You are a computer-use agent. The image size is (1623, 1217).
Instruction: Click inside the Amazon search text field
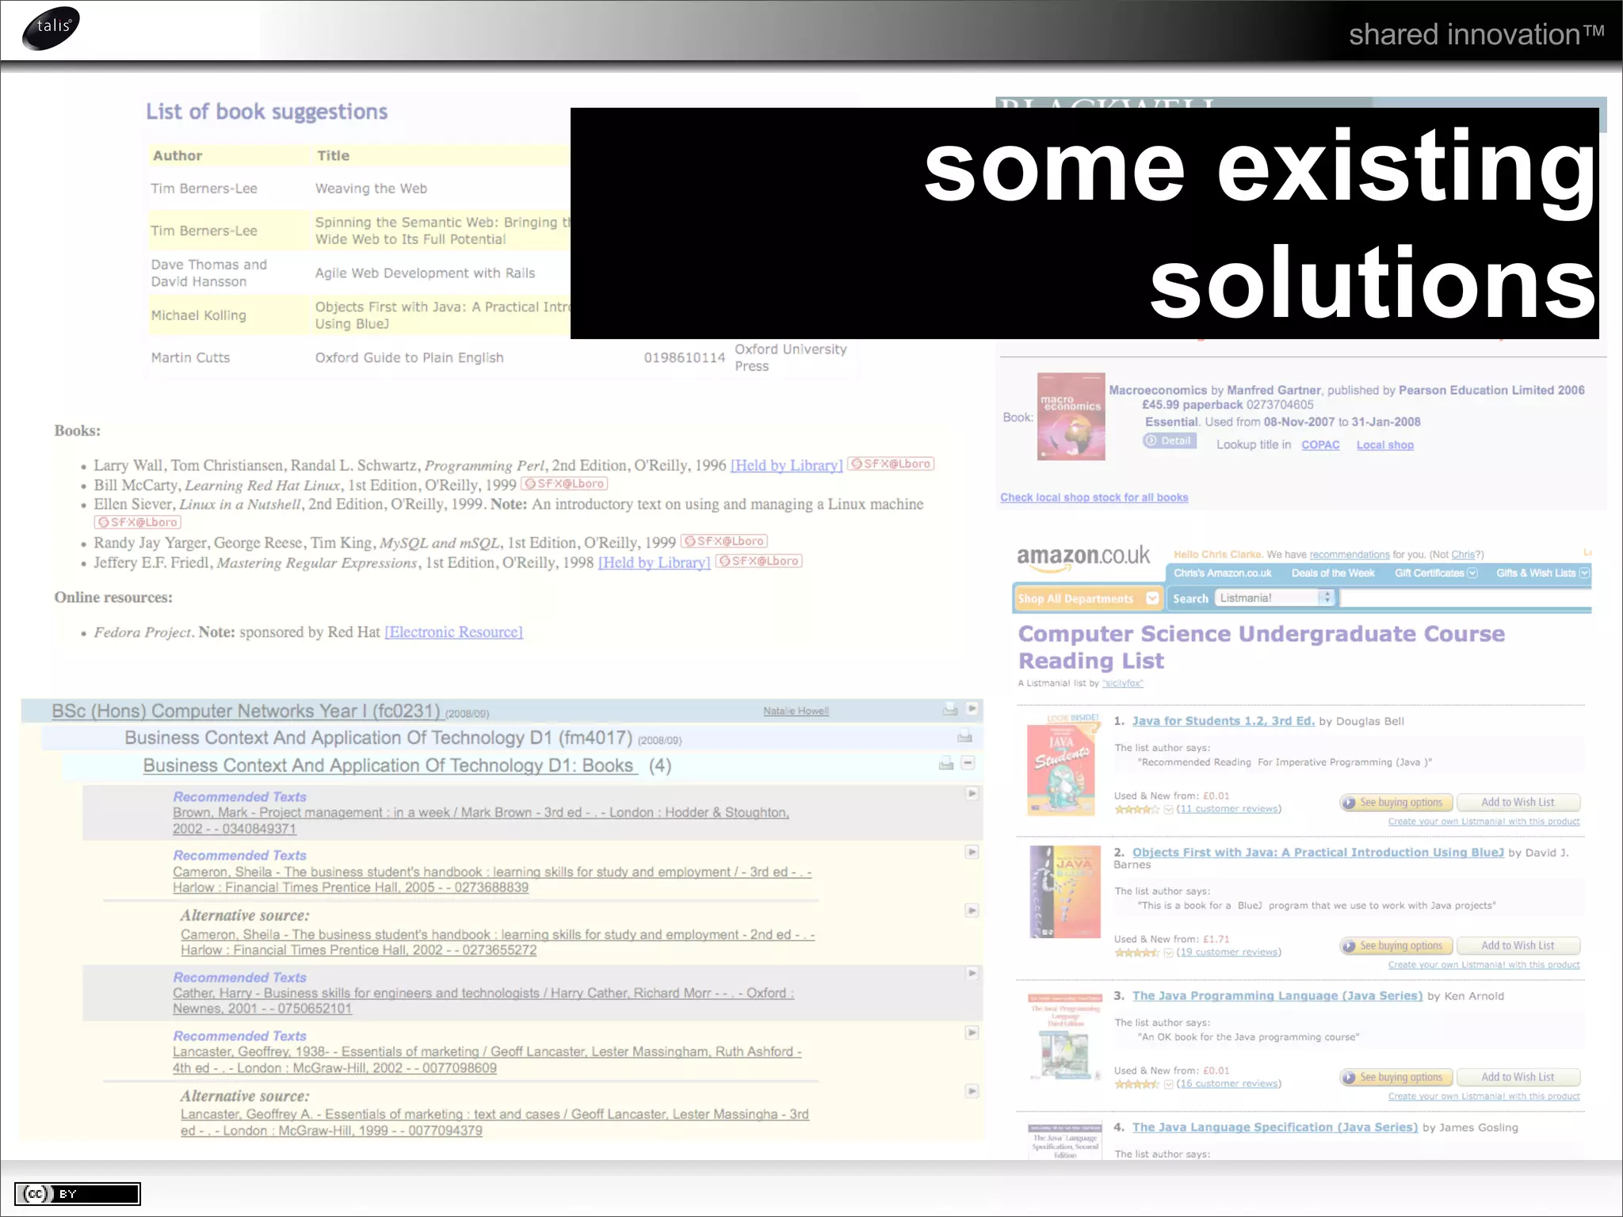1465,598
